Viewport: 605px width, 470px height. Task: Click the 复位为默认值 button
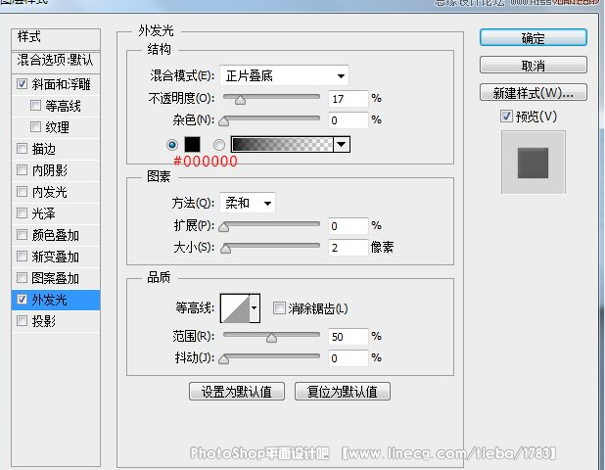coord(343,392)
